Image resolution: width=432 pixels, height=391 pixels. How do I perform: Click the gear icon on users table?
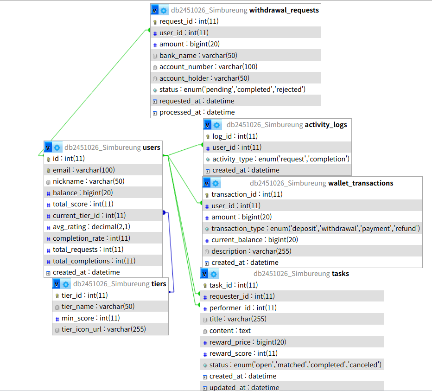[x=57, y=147]
